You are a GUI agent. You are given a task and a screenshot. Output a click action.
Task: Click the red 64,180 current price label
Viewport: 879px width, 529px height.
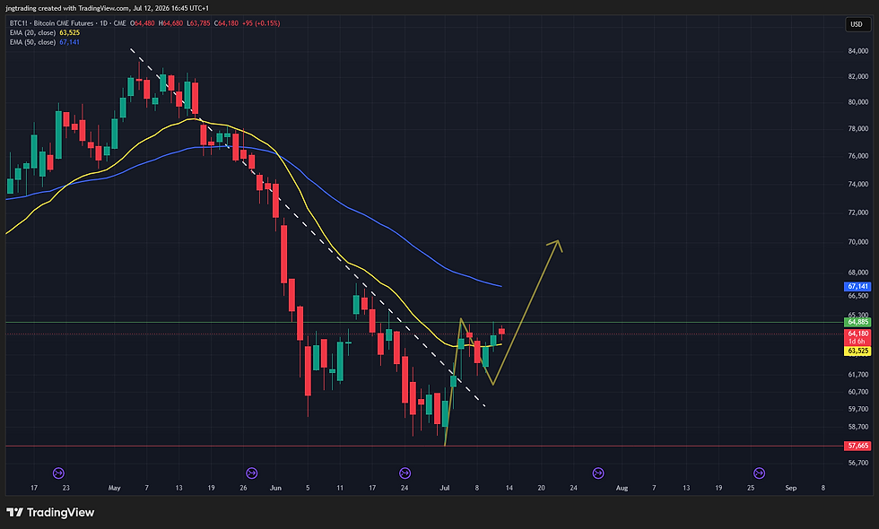[857, 334]
